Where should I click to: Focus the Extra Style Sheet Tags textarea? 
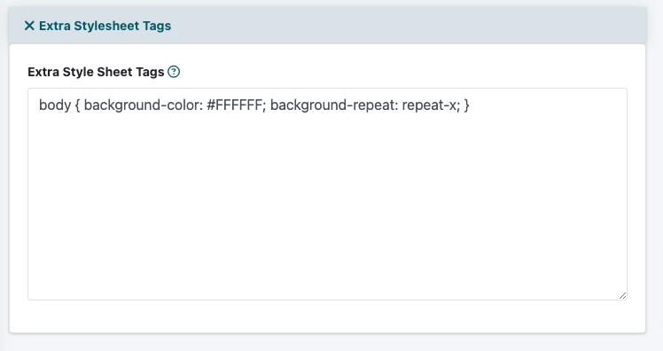point(327,194)
